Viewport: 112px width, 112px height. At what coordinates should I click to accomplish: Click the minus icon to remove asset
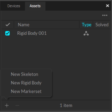17,105
